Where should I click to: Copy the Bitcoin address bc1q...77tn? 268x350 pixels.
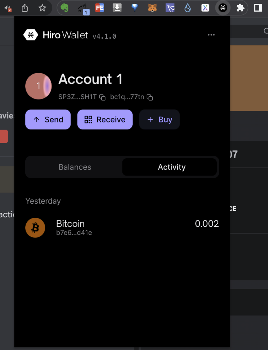(x=150, y=97)
